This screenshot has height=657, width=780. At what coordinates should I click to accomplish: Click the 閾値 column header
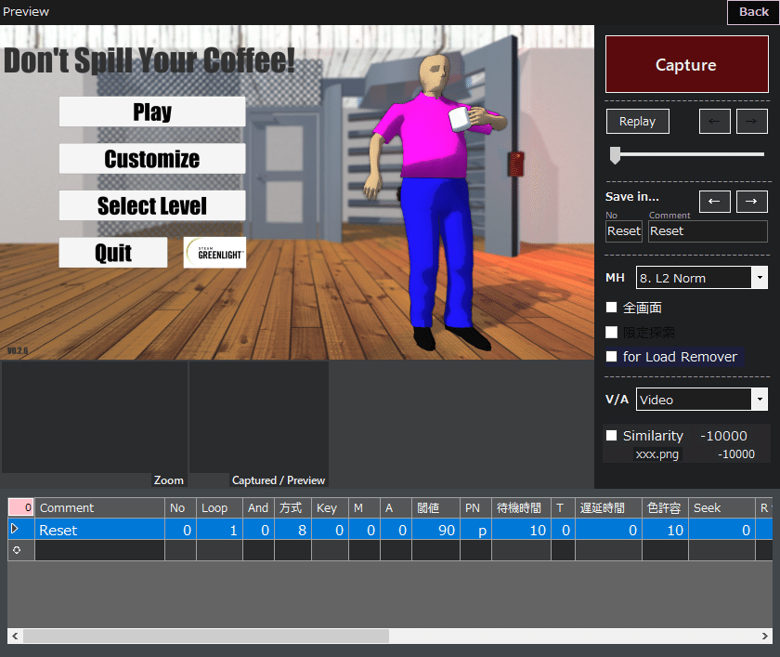(x=435, y=507)
